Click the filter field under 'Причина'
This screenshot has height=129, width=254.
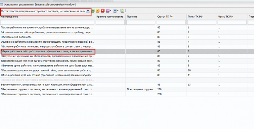(141, 22)
